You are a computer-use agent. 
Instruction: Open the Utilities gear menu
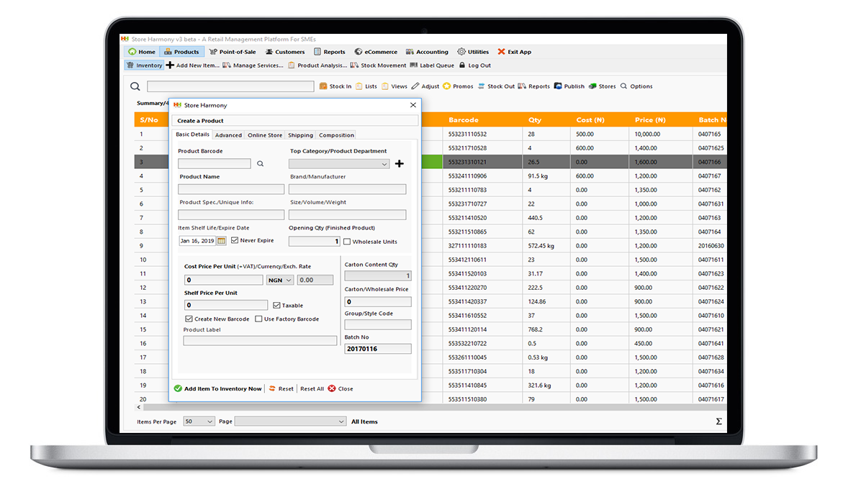pyautogui.click(x=461, y=52)
